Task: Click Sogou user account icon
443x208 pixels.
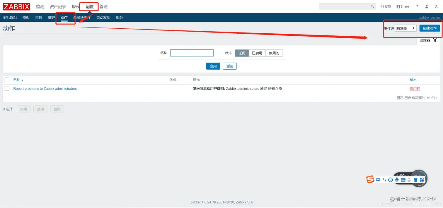Action: coord(409,180)
